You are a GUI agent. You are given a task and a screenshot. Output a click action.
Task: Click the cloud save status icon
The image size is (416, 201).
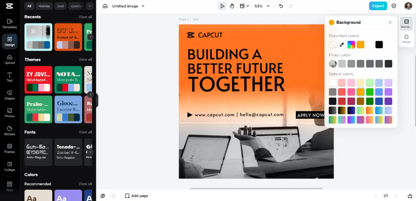point(105,6)
